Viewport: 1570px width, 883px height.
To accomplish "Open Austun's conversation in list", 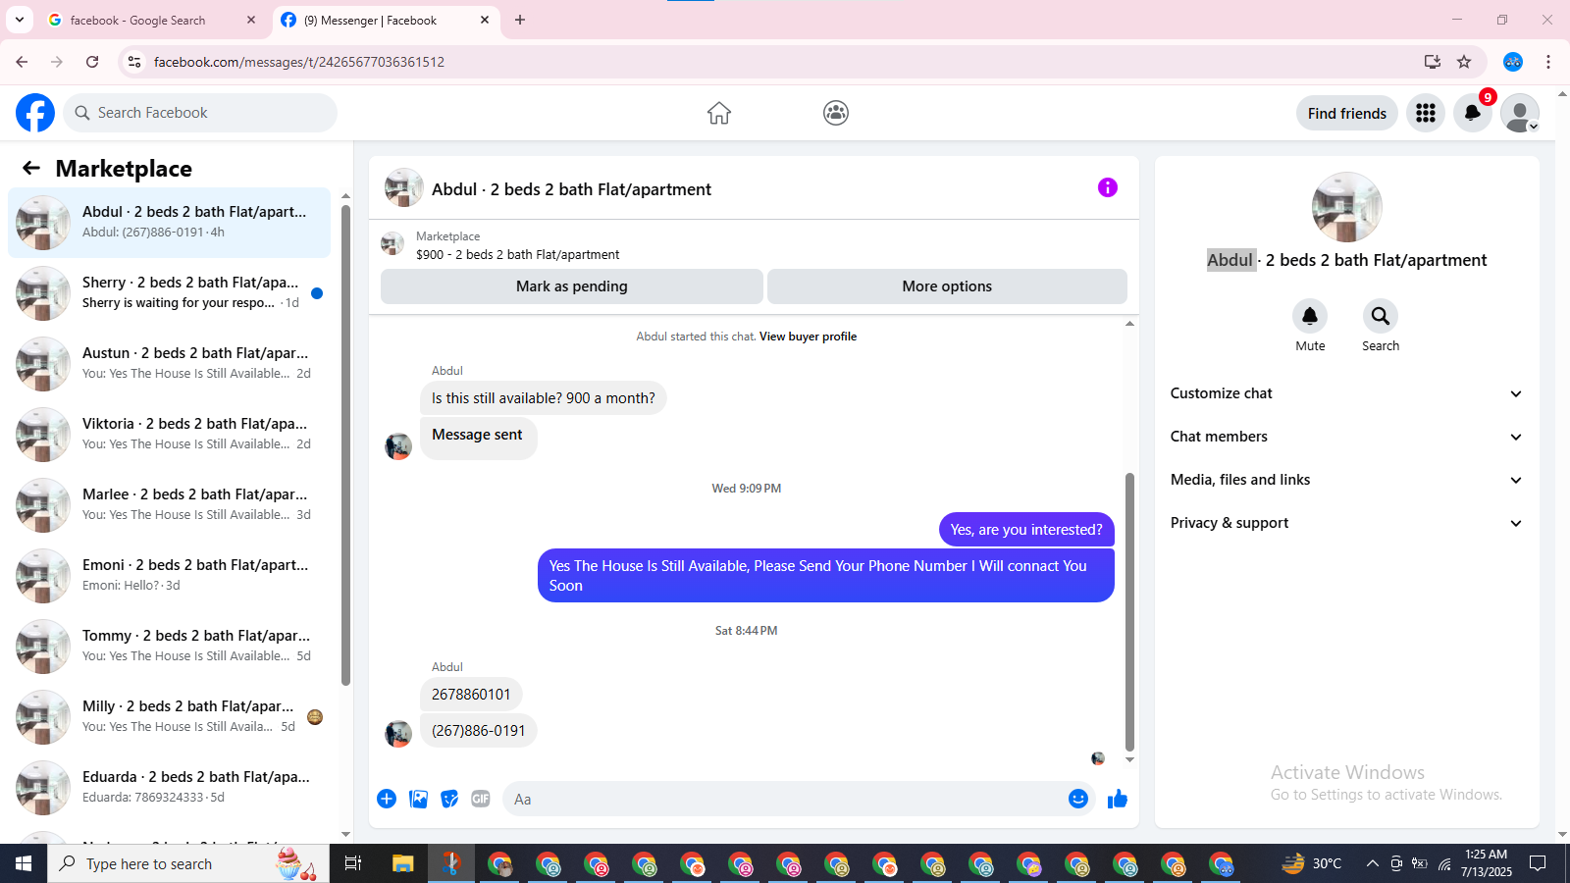I will tap(169, 364).
